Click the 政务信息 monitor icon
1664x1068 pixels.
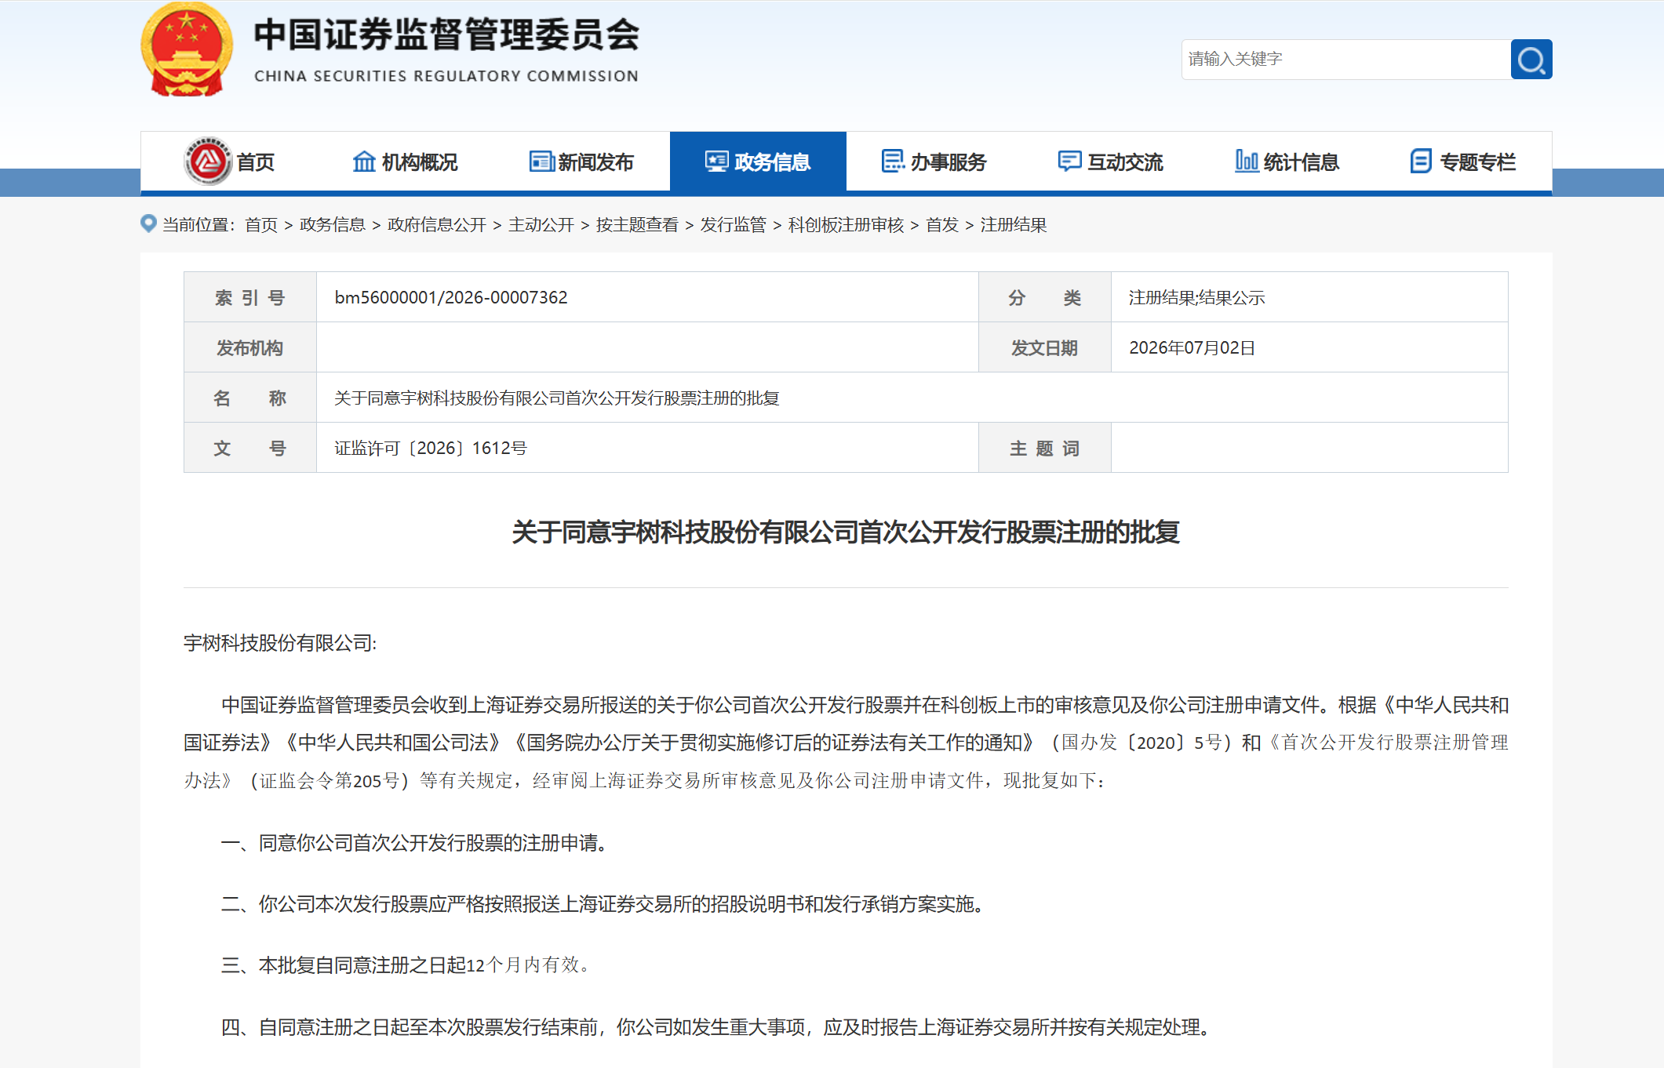pyautogui.click(x=716, y=161)
